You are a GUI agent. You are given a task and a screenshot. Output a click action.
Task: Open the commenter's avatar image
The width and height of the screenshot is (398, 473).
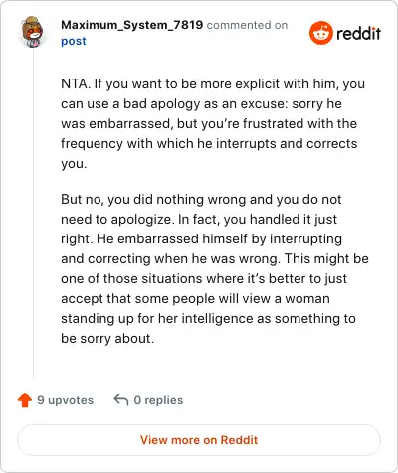32,32
